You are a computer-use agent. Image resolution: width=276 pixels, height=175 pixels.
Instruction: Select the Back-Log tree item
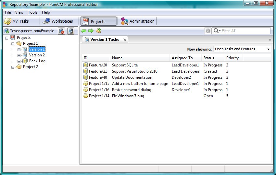pos(37,61)
